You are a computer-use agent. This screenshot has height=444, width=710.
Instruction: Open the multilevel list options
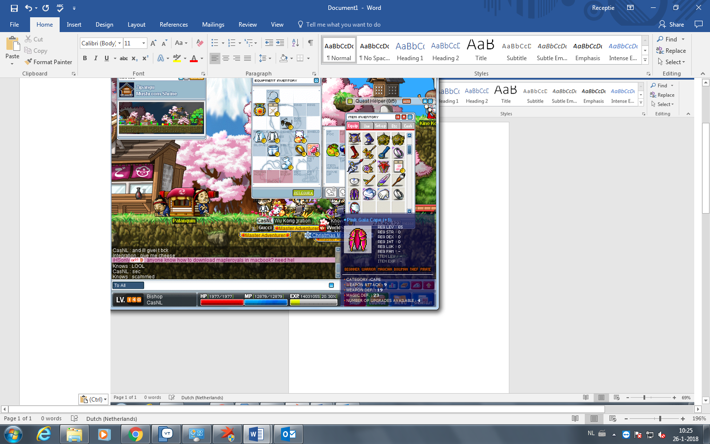pos(251,43)
